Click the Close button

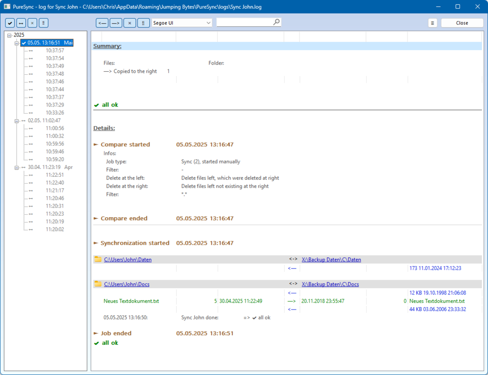[462, 23]
